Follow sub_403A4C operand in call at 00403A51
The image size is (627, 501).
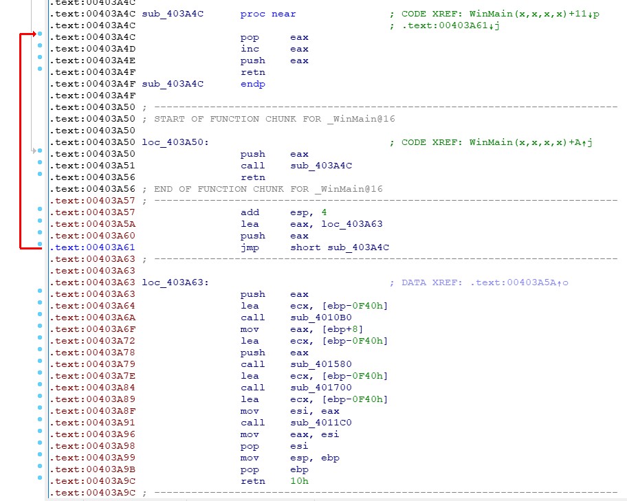(x=321, y=166)
